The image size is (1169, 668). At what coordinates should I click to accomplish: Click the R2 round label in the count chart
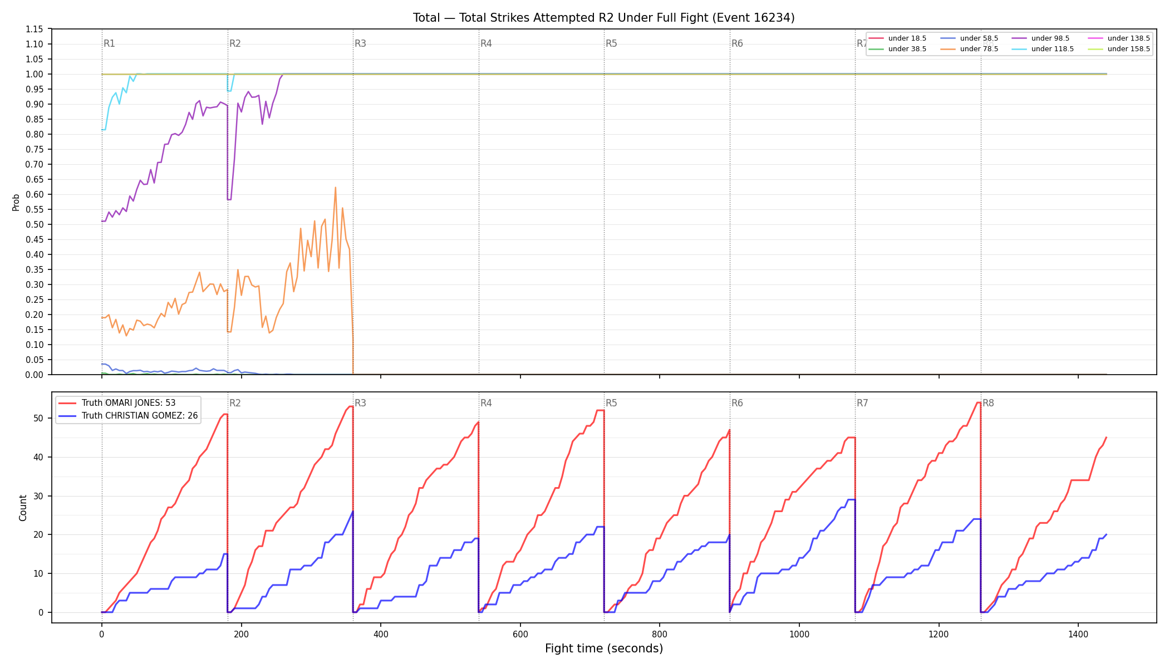click(x=235, y=403)
